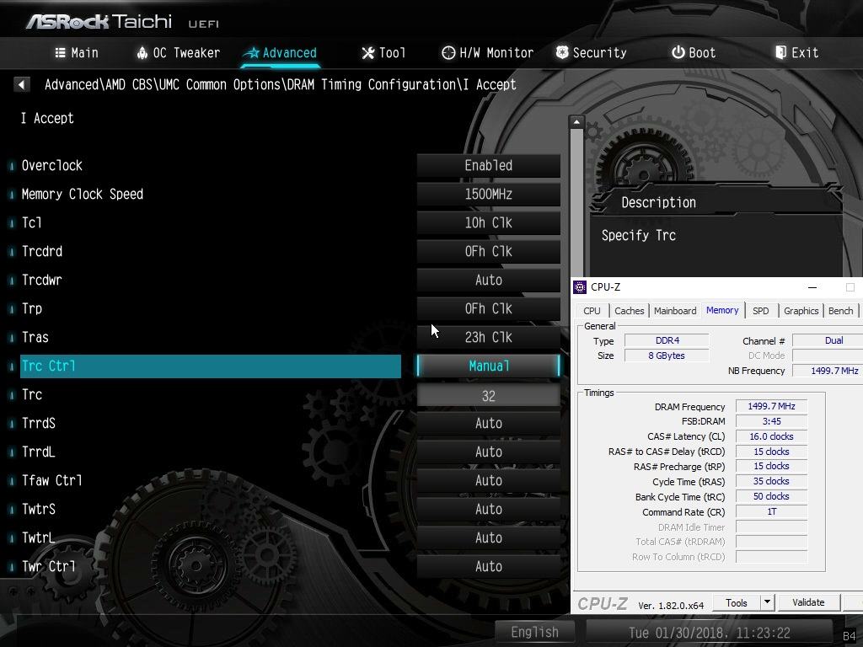The height and width of the screenshot is (647, 863).
Task: Click the memory Type value DDR4
Action: tap(667, 341)
